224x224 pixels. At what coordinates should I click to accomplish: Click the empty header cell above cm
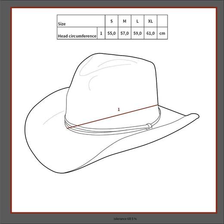[162, 21]
